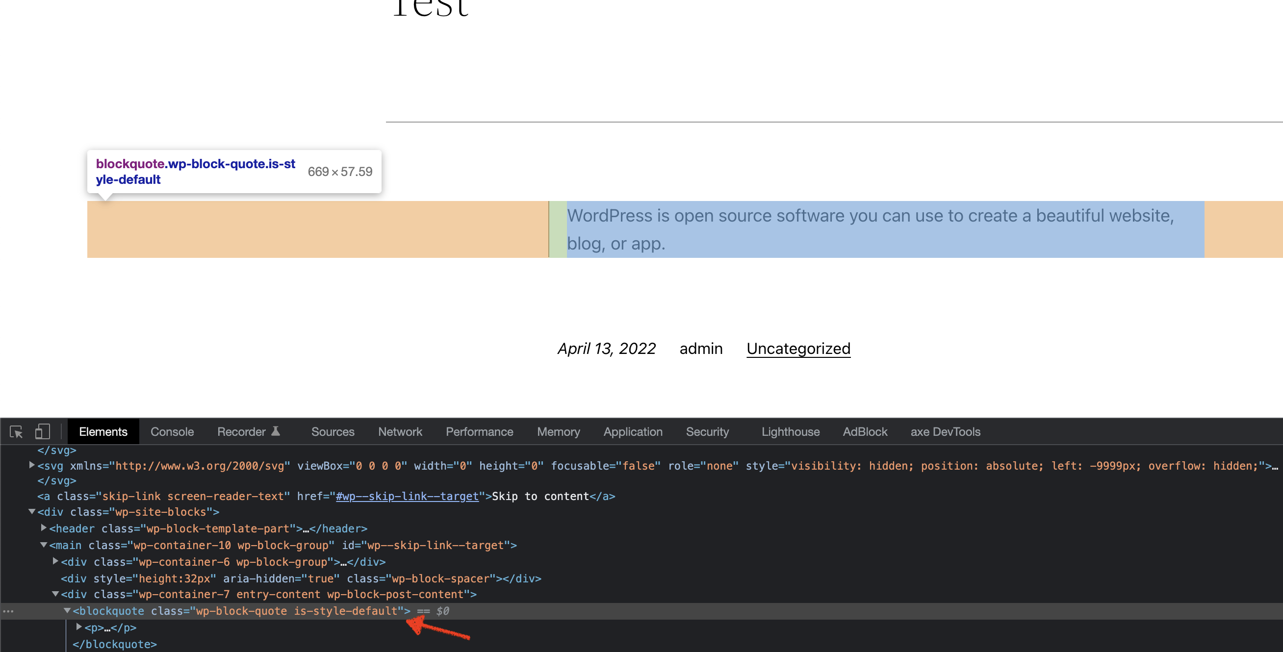Screen dimensions: 1283x652
Task: Click the Recorder flask icon
Action: [x=276, y=431]
